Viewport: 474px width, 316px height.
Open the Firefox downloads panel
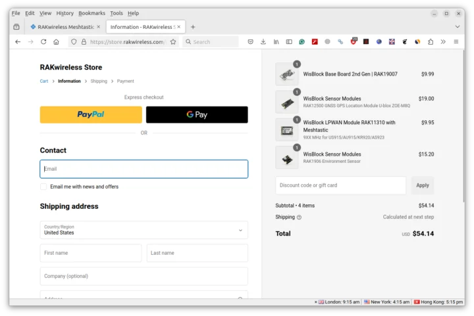pyautogui.click(x=263, y=41)
